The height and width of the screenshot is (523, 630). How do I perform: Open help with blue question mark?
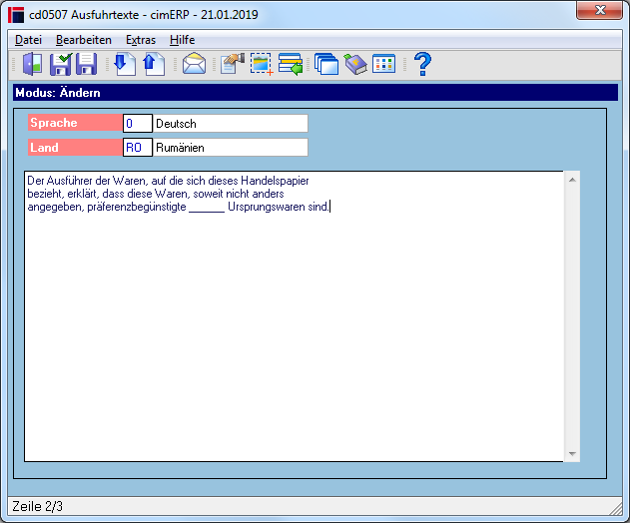tap(422, 64)
